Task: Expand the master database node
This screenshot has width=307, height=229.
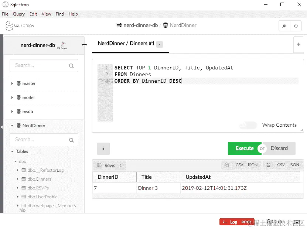Action: click(12, 83)
